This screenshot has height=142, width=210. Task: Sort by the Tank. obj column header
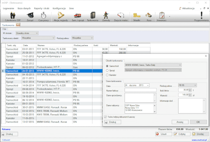click(x=14, y=45)
